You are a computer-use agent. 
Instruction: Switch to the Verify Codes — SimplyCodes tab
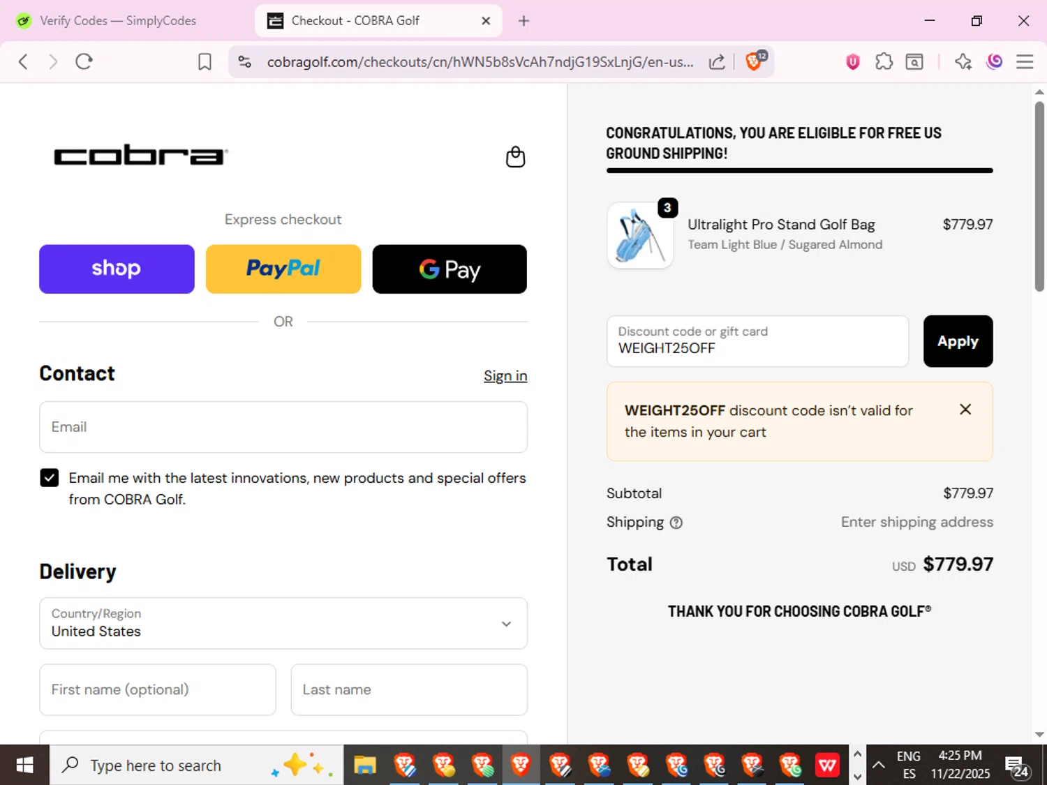point(117,21)
